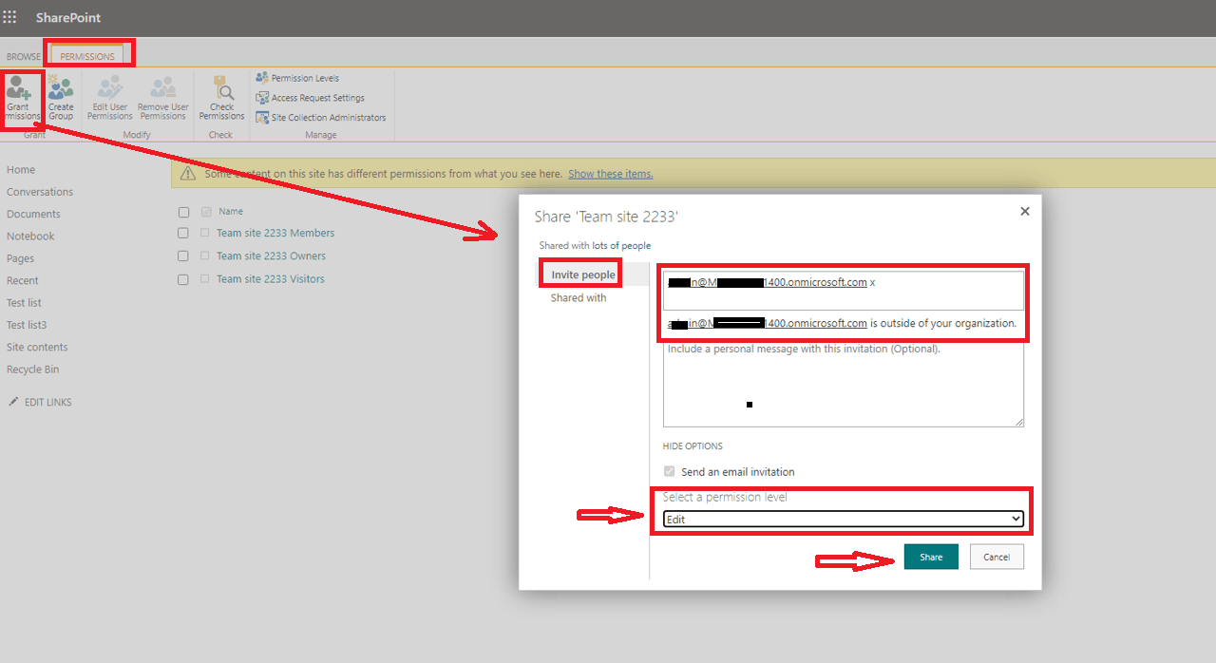Click the Share button

point(931,557)
